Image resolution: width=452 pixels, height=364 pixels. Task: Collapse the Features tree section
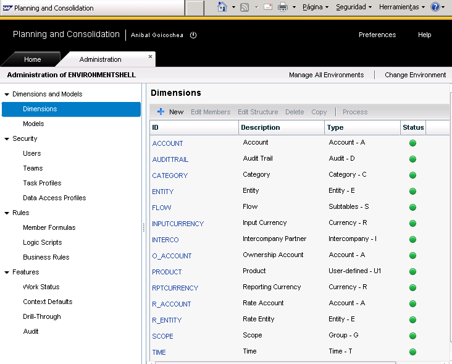pos(7,273)
